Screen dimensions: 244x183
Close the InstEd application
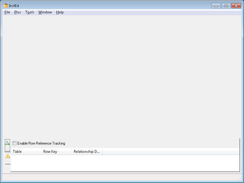(x=236, y=5)
